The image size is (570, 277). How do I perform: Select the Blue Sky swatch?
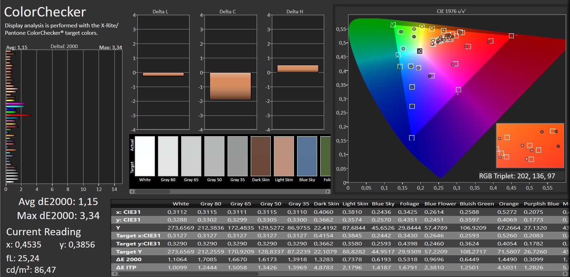tap(307, 156)
